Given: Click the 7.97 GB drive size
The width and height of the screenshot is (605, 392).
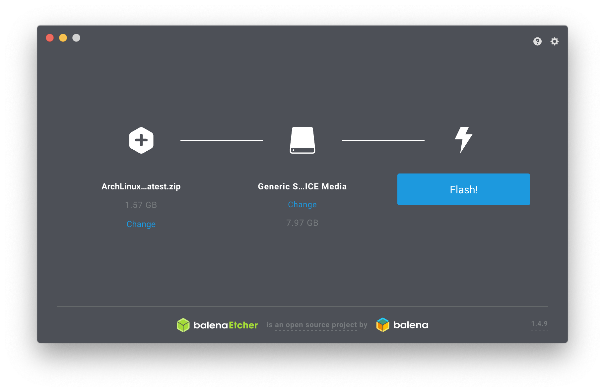Looking at the screenshot, I should tap(302, 223).
